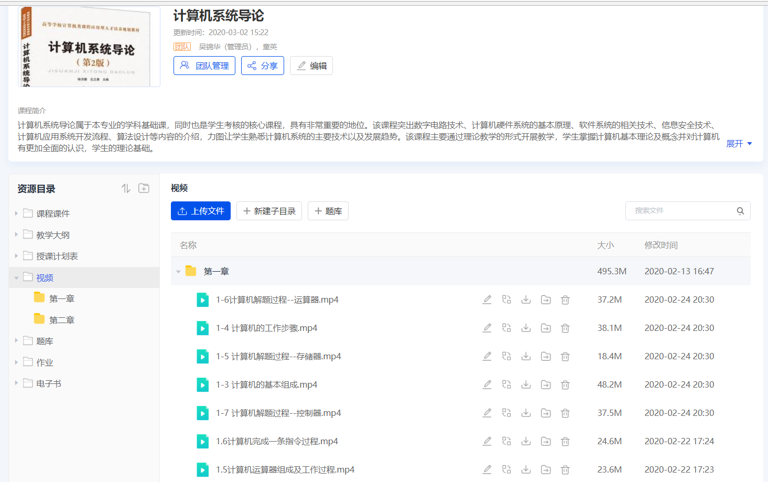Click the 计算机系统导论 textbook cover image
768x482 pixels.
(88, 46)
